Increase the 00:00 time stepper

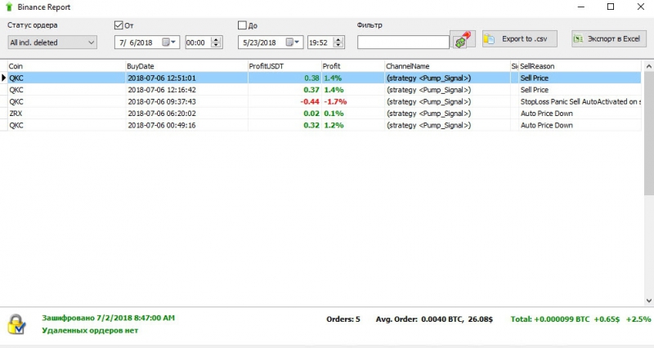tap(216, 39)
